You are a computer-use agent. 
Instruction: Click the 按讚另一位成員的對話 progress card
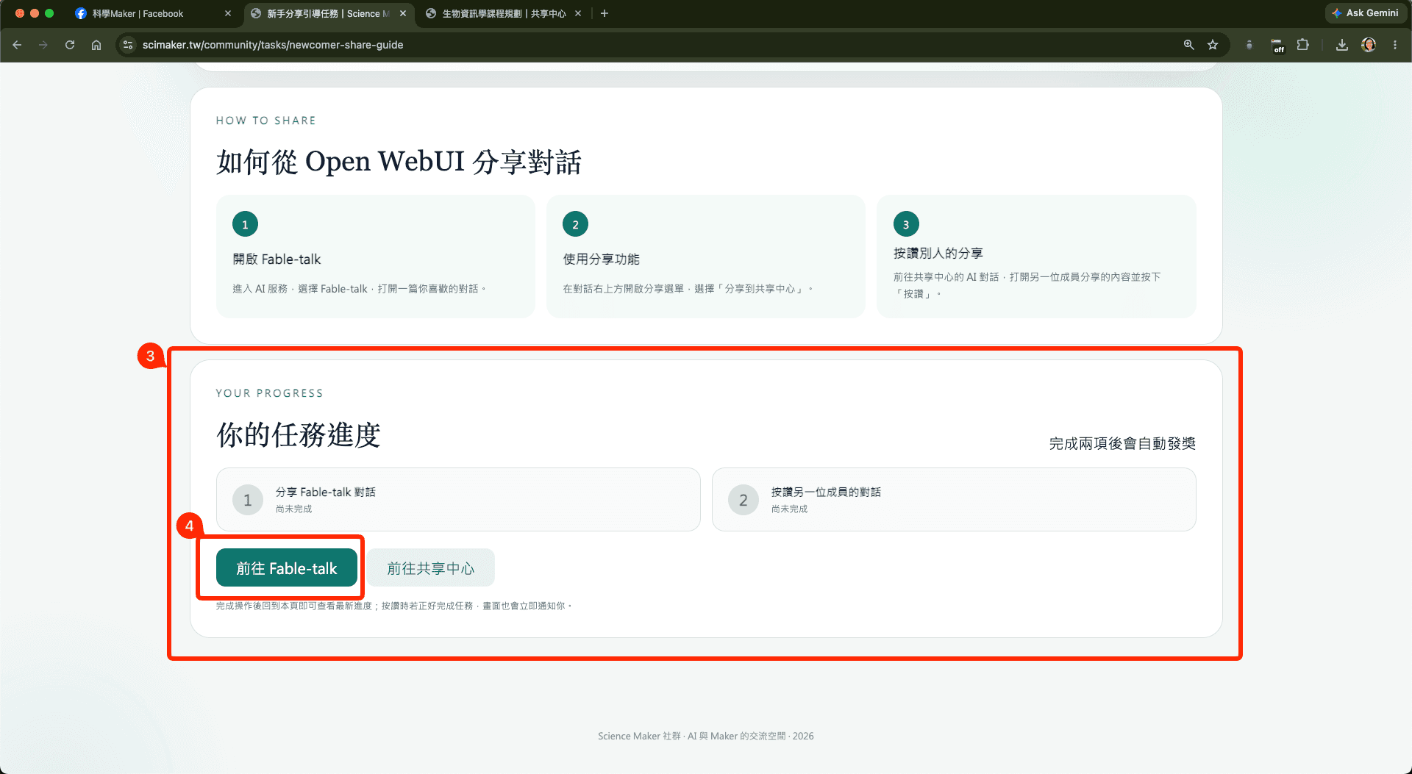[x=954, y=500]
